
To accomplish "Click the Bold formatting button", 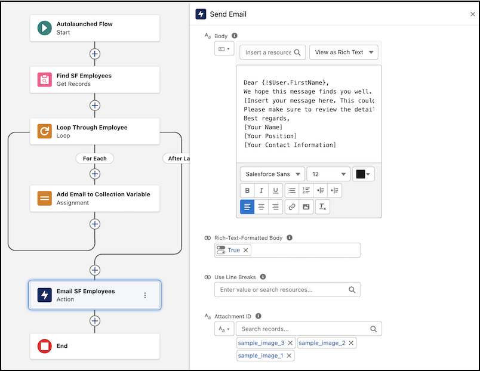I will click(247, 191).
